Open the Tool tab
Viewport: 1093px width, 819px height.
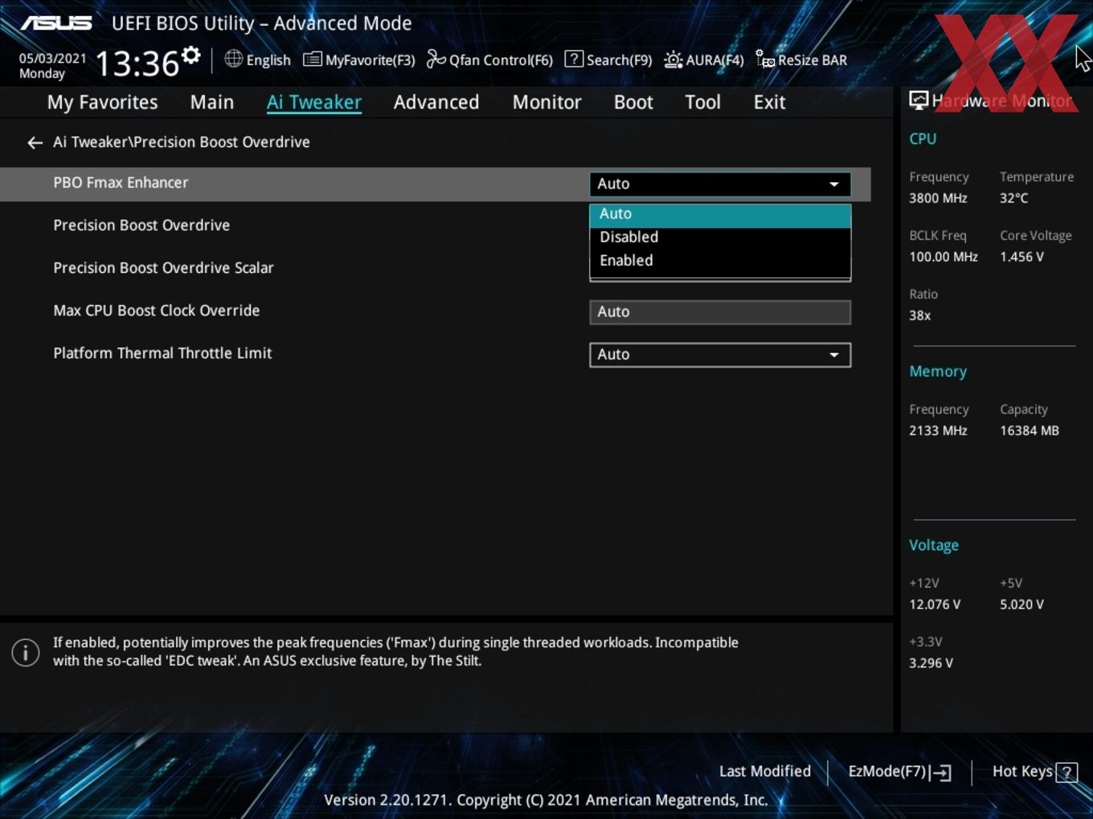coord(702,102)
